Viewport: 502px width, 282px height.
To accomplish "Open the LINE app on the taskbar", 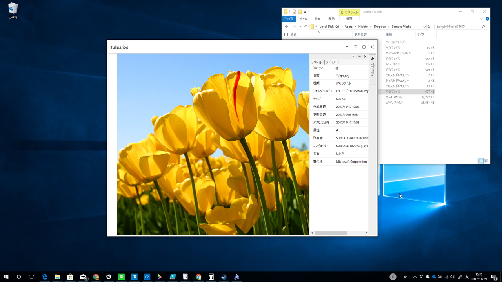I will (122, 277).
